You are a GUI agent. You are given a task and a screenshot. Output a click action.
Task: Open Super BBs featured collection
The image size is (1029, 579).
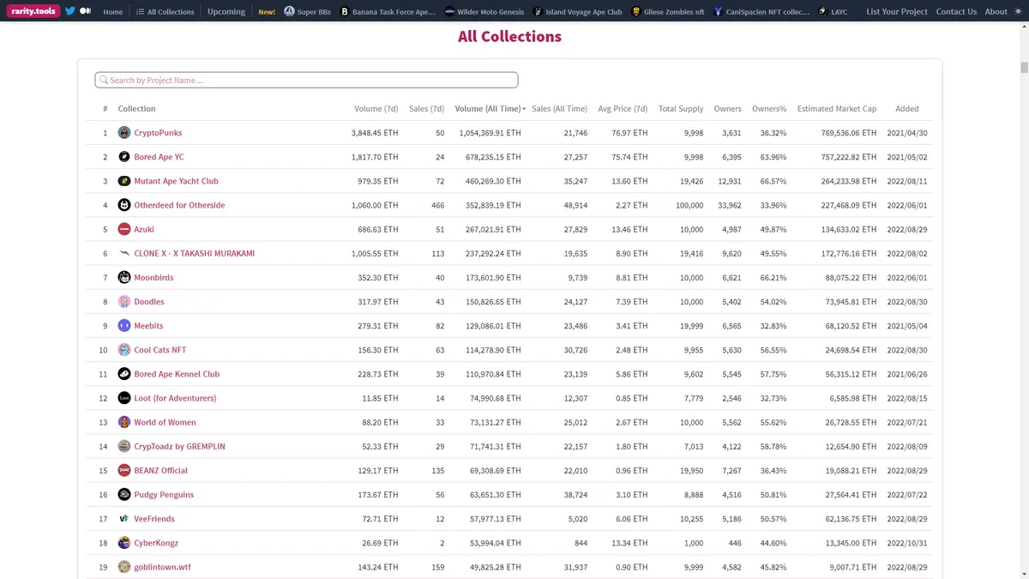(x=307, y=12)
